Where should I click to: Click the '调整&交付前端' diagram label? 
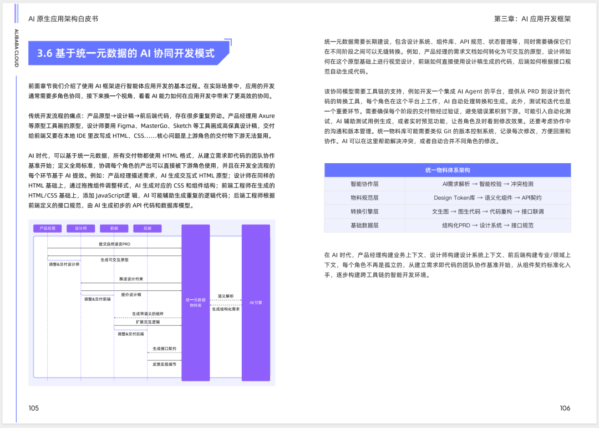(98, 299)
